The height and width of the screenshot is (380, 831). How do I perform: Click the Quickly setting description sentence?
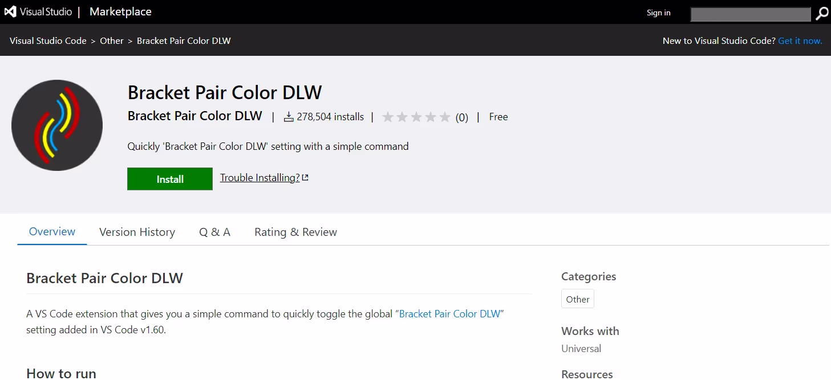(268, 146)
